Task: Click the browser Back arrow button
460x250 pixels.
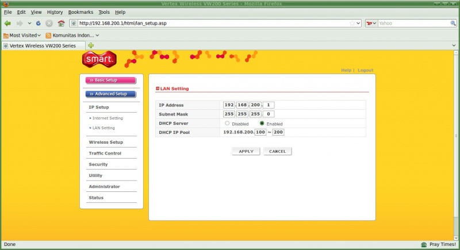Action: 7,23
